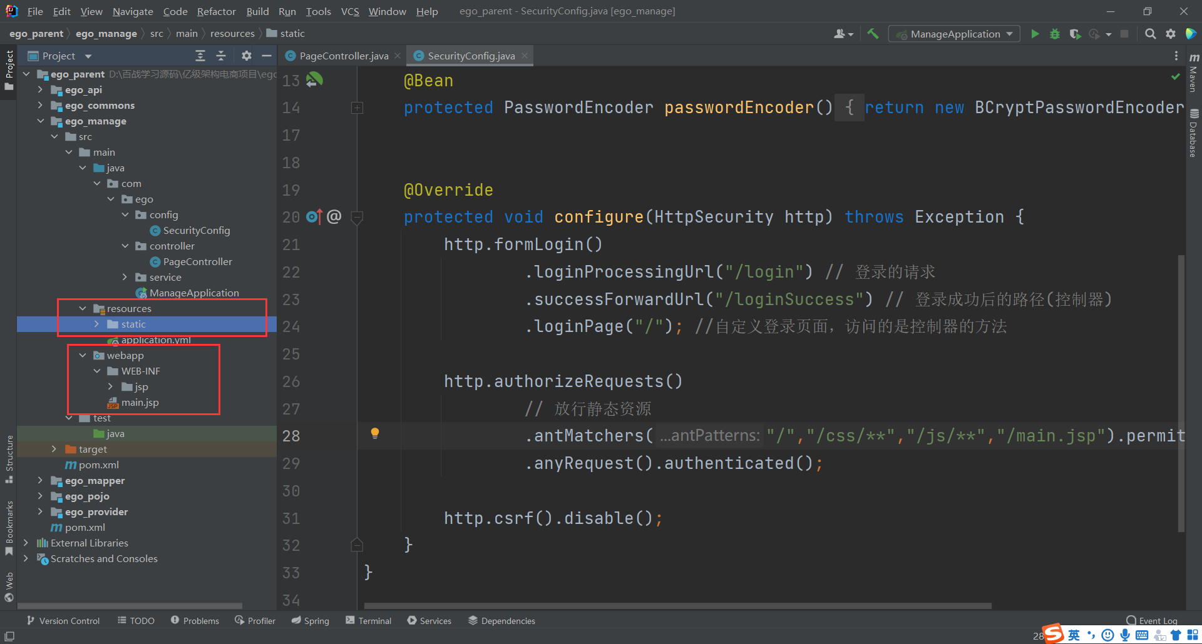The height and width of the screenshot is (644, 1202).
Task: Click the override gutter icon on line 20
Action: click(x=314, y=217)
